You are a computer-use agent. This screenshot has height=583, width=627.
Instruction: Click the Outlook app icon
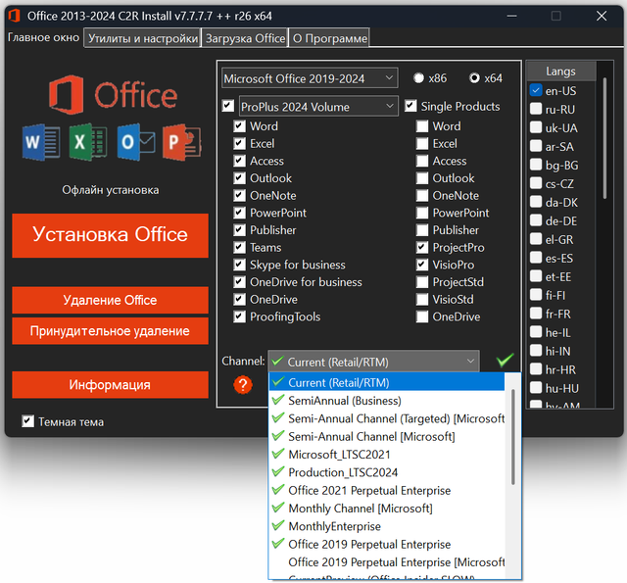(136, 142)
